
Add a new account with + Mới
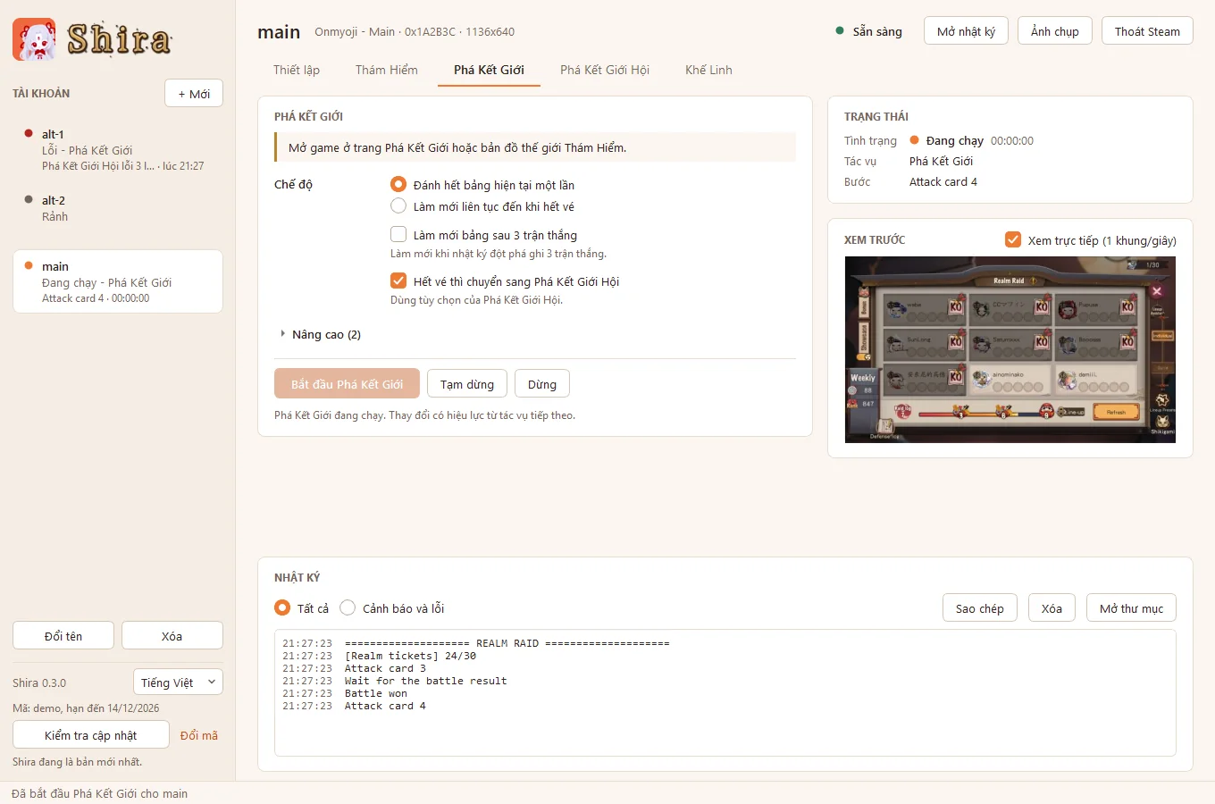tap(194, 94)
